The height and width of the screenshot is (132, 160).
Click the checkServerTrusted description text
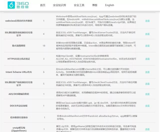click(95, 34)
